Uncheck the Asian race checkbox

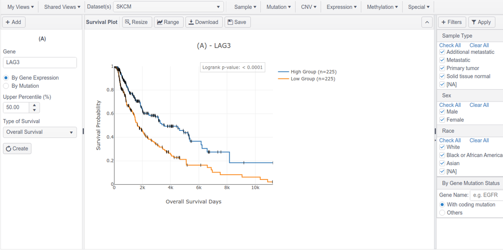pos(442,163)
